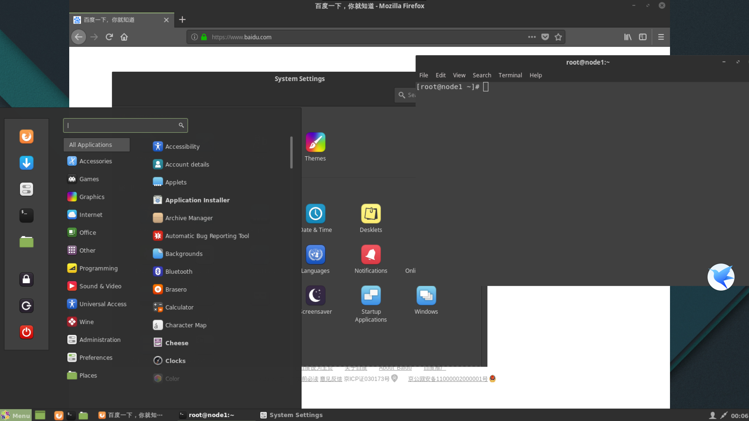Bookmark the page with the star icon
The width and height of the screenshot is (749, 421).
click(x=558, y=37)
